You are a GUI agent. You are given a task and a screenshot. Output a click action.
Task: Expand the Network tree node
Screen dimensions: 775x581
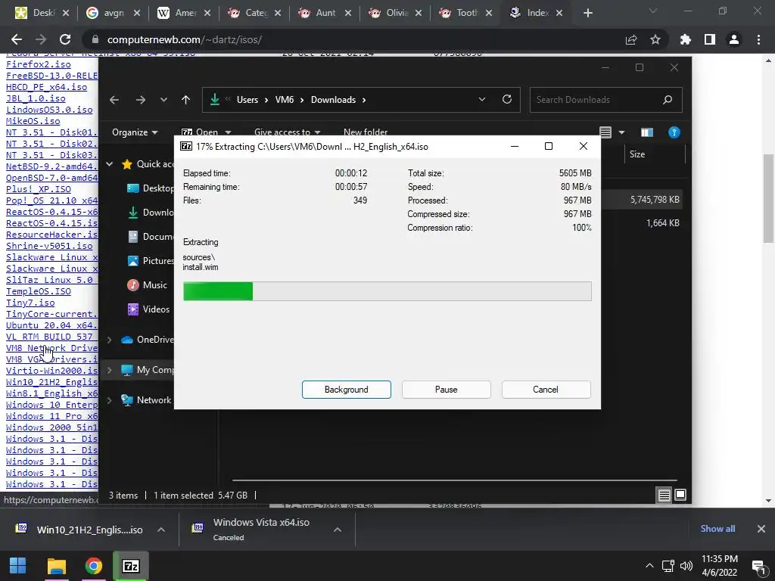109,400
